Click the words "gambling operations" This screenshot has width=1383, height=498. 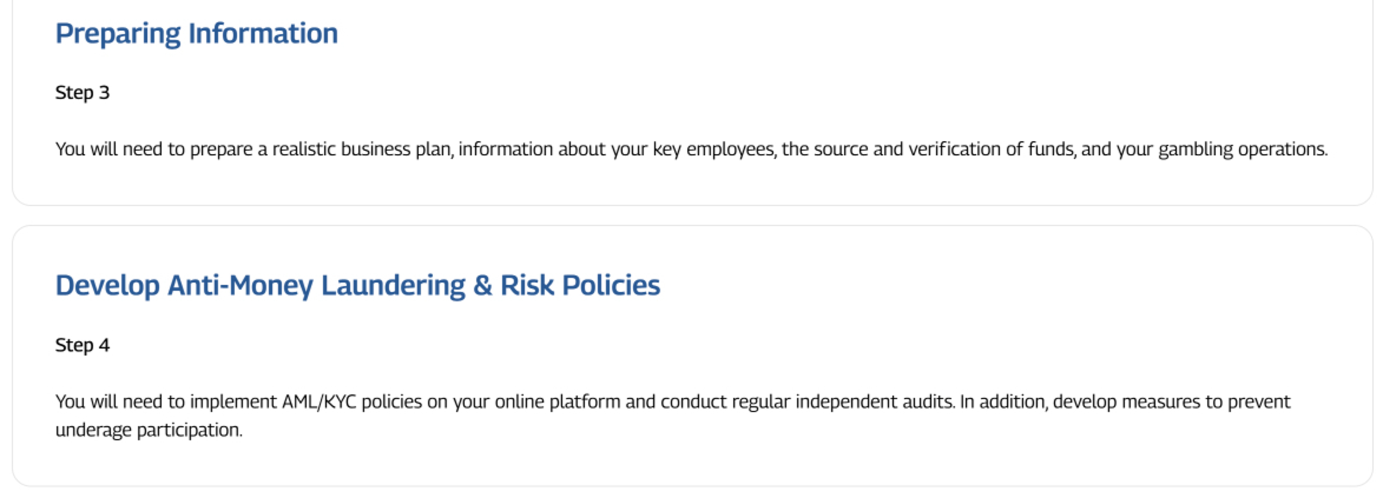pos(1242,150)
